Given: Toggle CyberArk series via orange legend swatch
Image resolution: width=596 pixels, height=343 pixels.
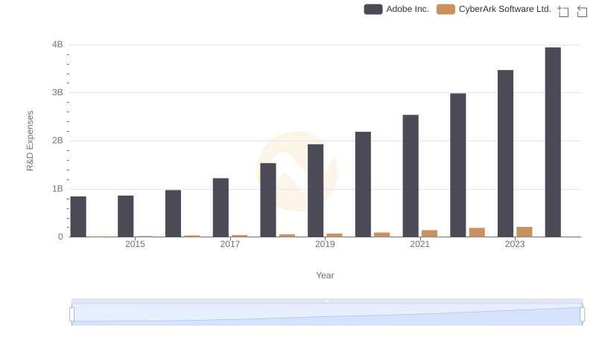Looking at the screenshot, I should point(446,10).
